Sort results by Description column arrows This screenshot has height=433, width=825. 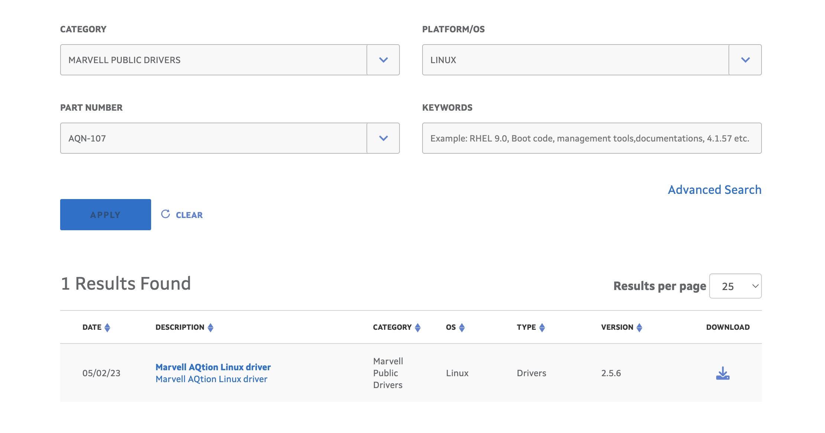tap(211, 328)
